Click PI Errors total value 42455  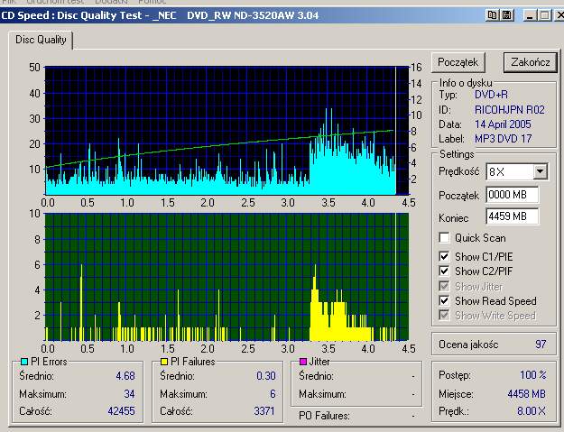coord(121,410)
